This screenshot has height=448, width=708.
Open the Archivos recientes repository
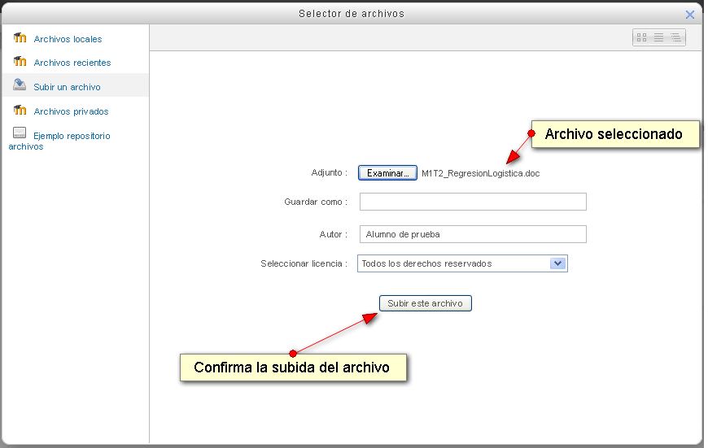(x=72, y=63)
